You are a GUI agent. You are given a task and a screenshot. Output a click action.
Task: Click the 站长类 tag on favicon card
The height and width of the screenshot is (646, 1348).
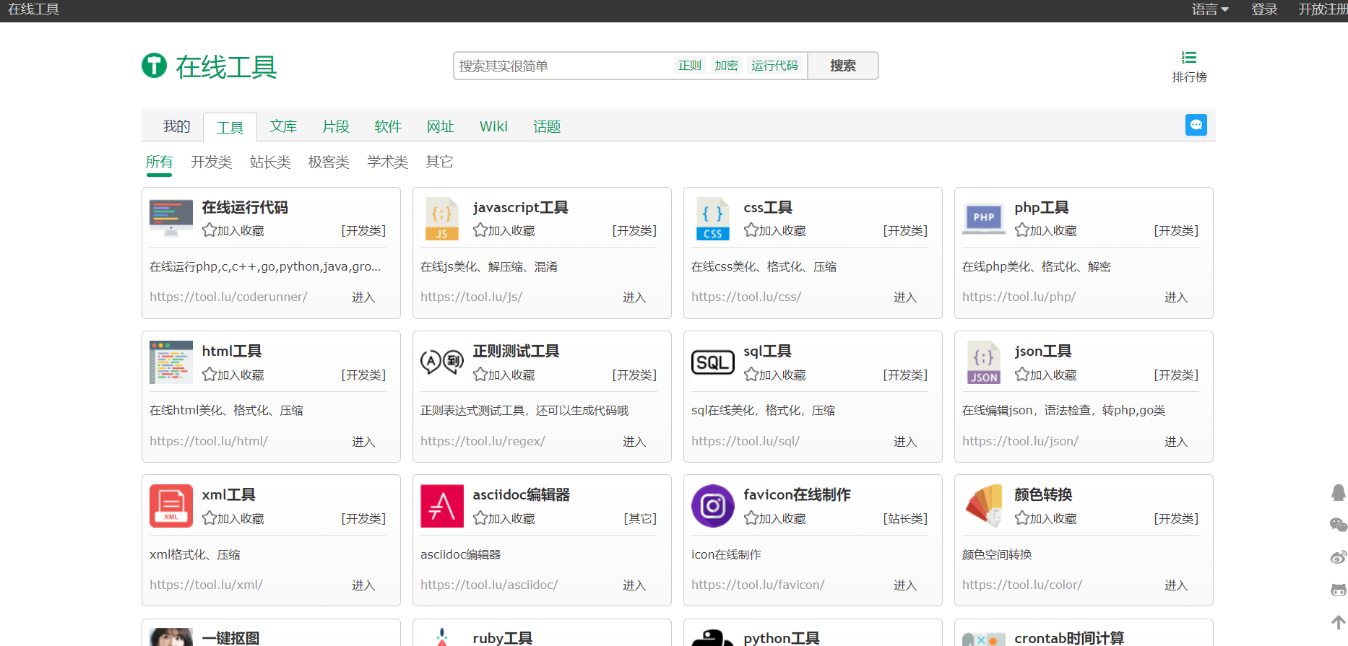click(x=905, y=518)
